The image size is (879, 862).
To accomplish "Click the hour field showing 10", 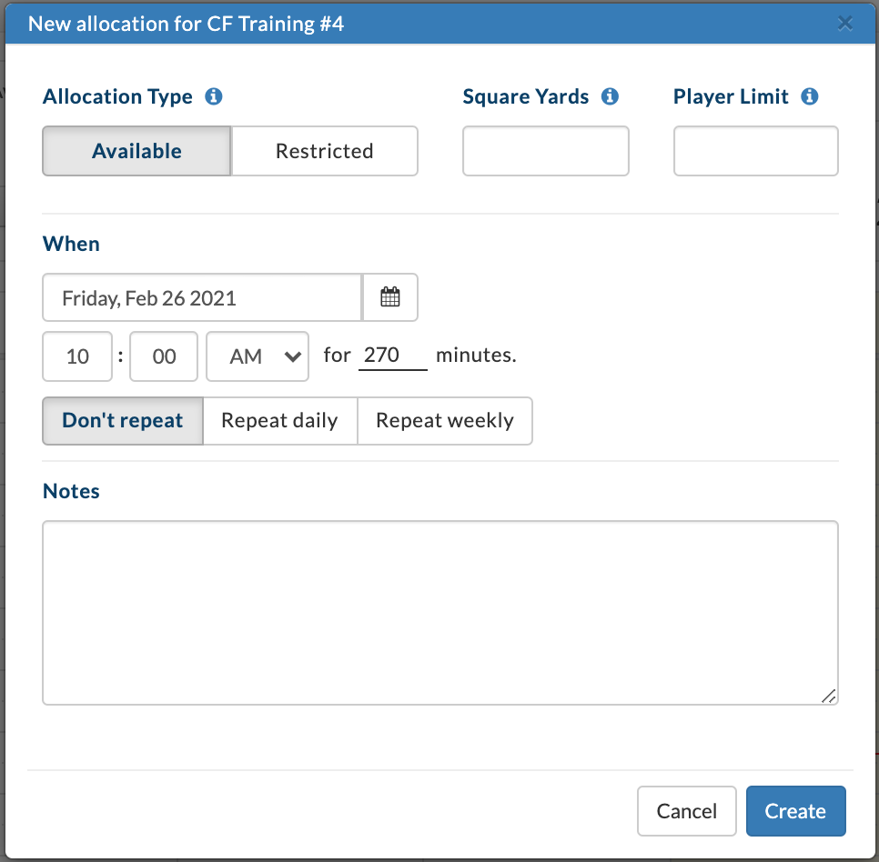I will click(77, 356).
